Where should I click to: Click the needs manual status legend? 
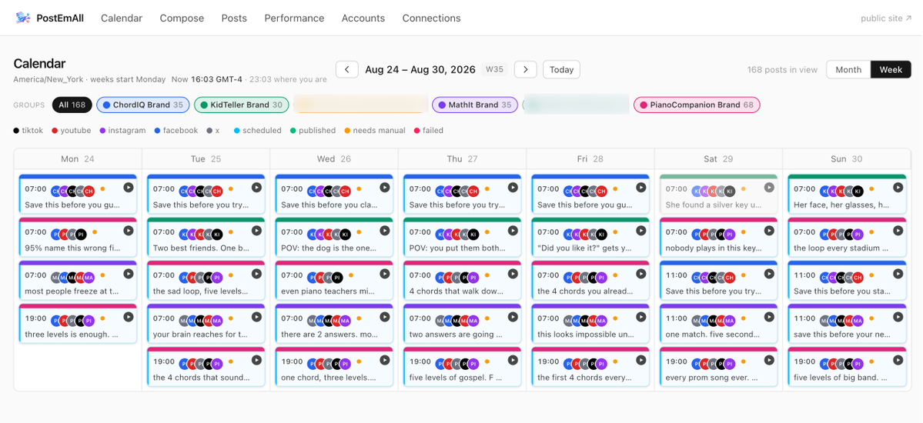pos(375,131)
